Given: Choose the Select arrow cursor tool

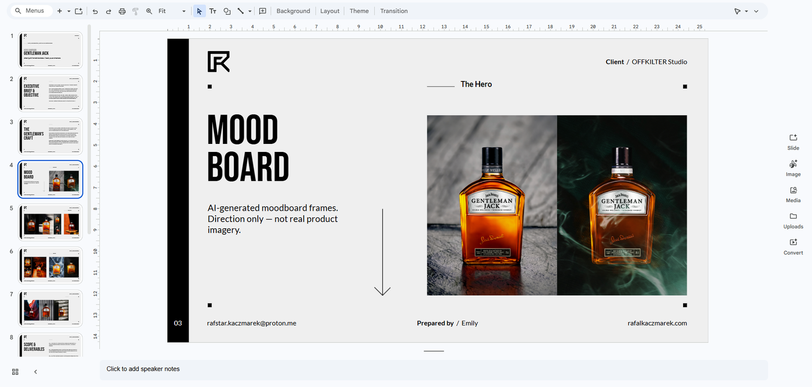Looking at the screenshot, I should tap(199, 11).
